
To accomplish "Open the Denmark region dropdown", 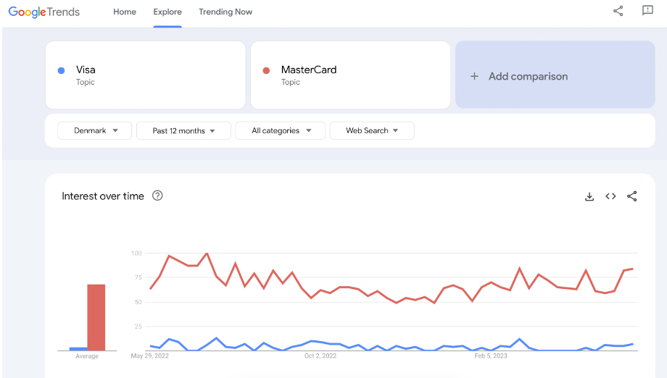I will point(95,130).
